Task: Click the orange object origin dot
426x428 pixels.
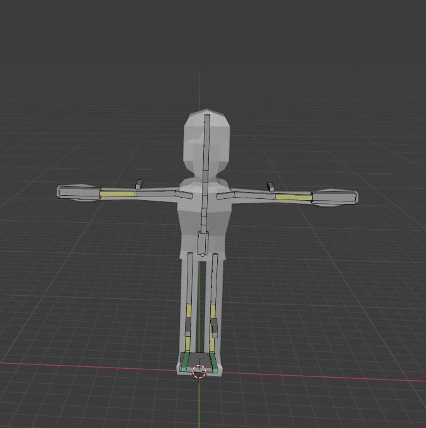Action: pyautogui.click(x=203, y=255)
